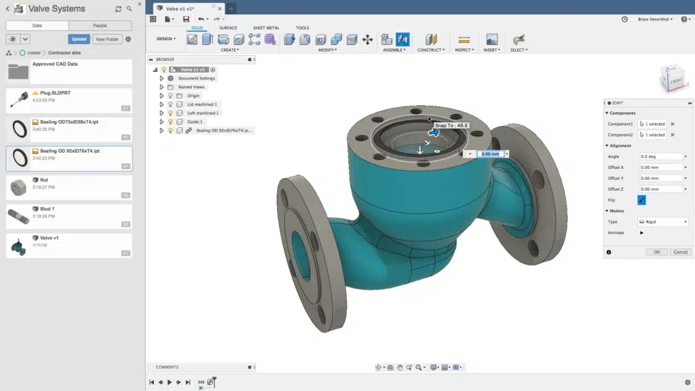Hide the Loft machined:1 body

[171, 113]
